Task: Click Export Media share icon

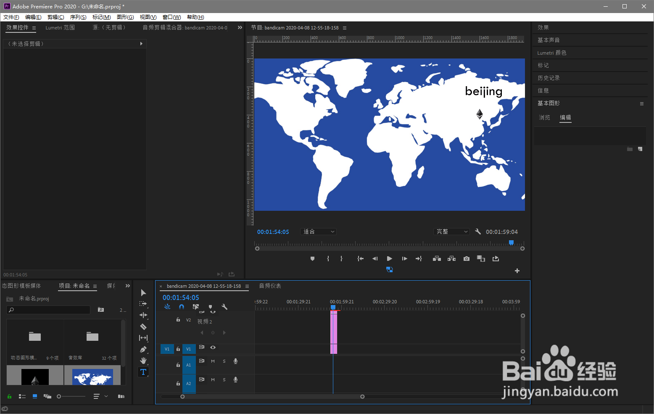Action: click(496, 259)
